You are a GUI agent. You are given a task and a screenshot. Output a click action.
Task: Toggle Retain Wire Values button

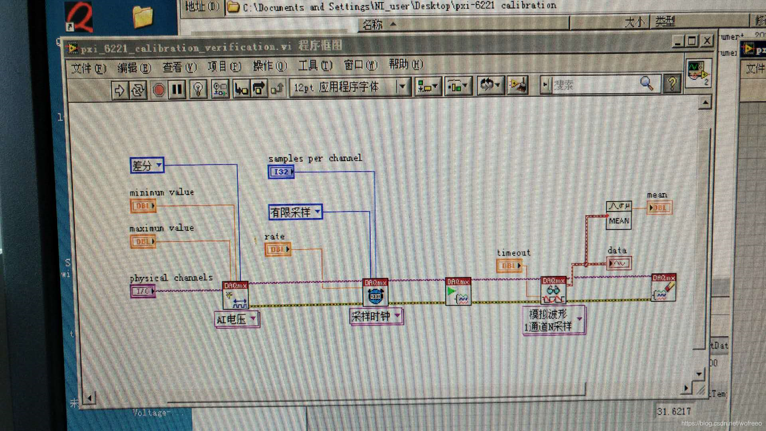coord(220,89)
